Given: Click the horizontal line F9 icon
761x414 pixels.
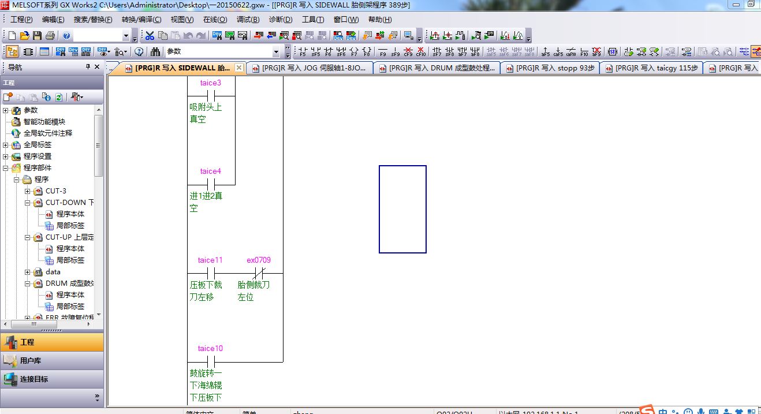Looking at the screenshot, I should pyautogui.click(x=382, y=52).
